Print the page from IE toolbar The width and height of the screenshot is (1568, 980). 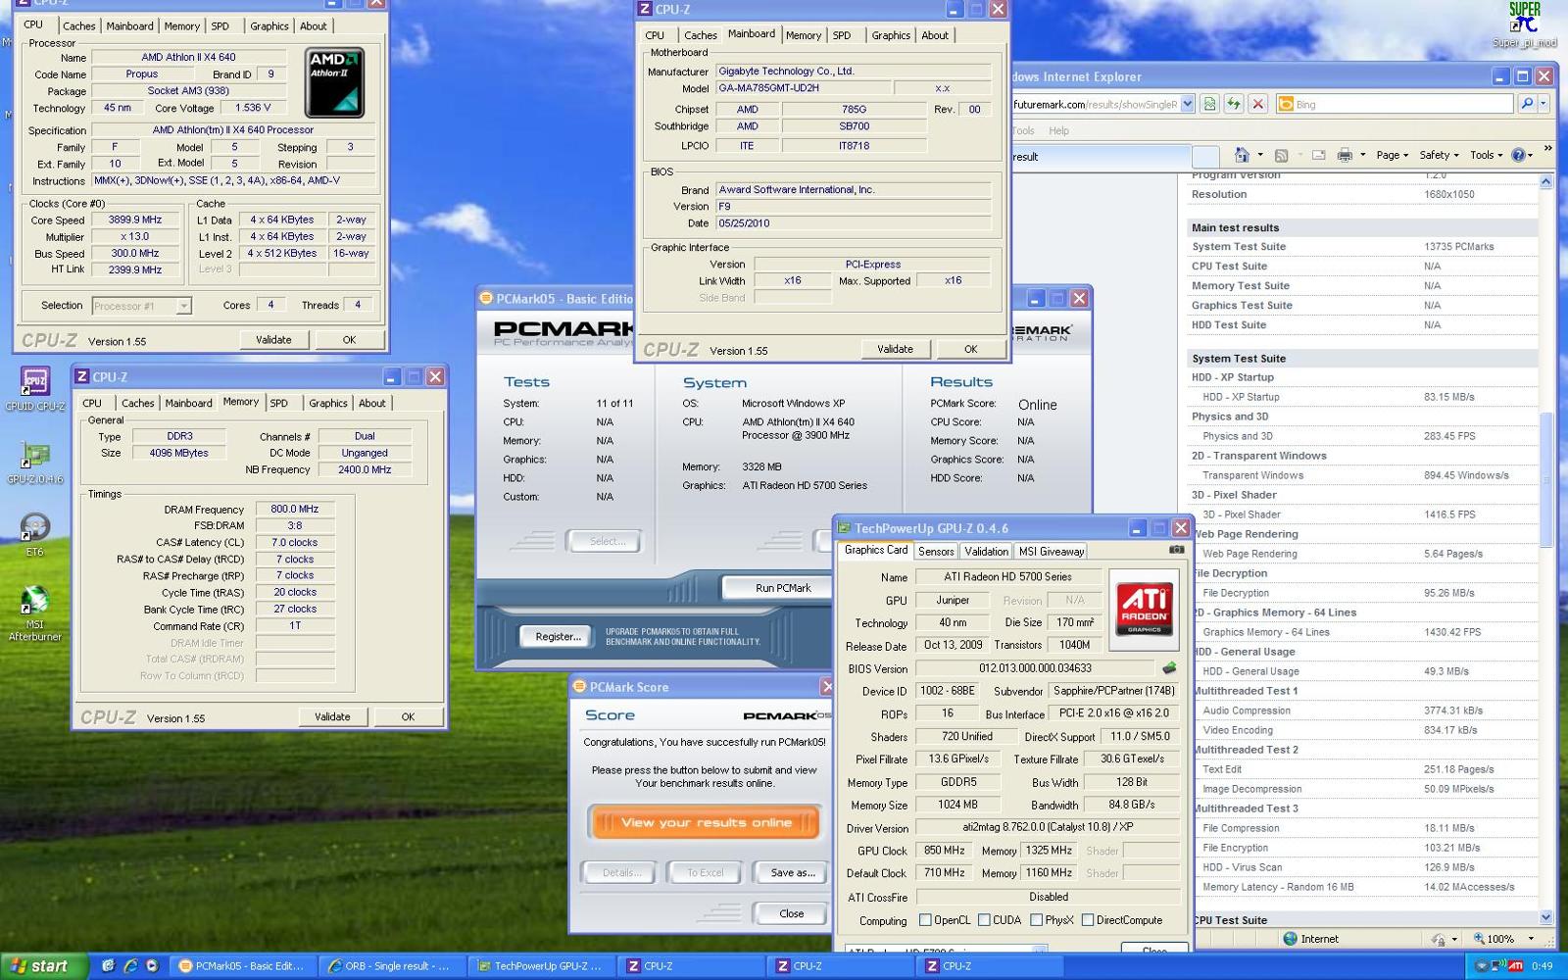(x=1345, y=155)
